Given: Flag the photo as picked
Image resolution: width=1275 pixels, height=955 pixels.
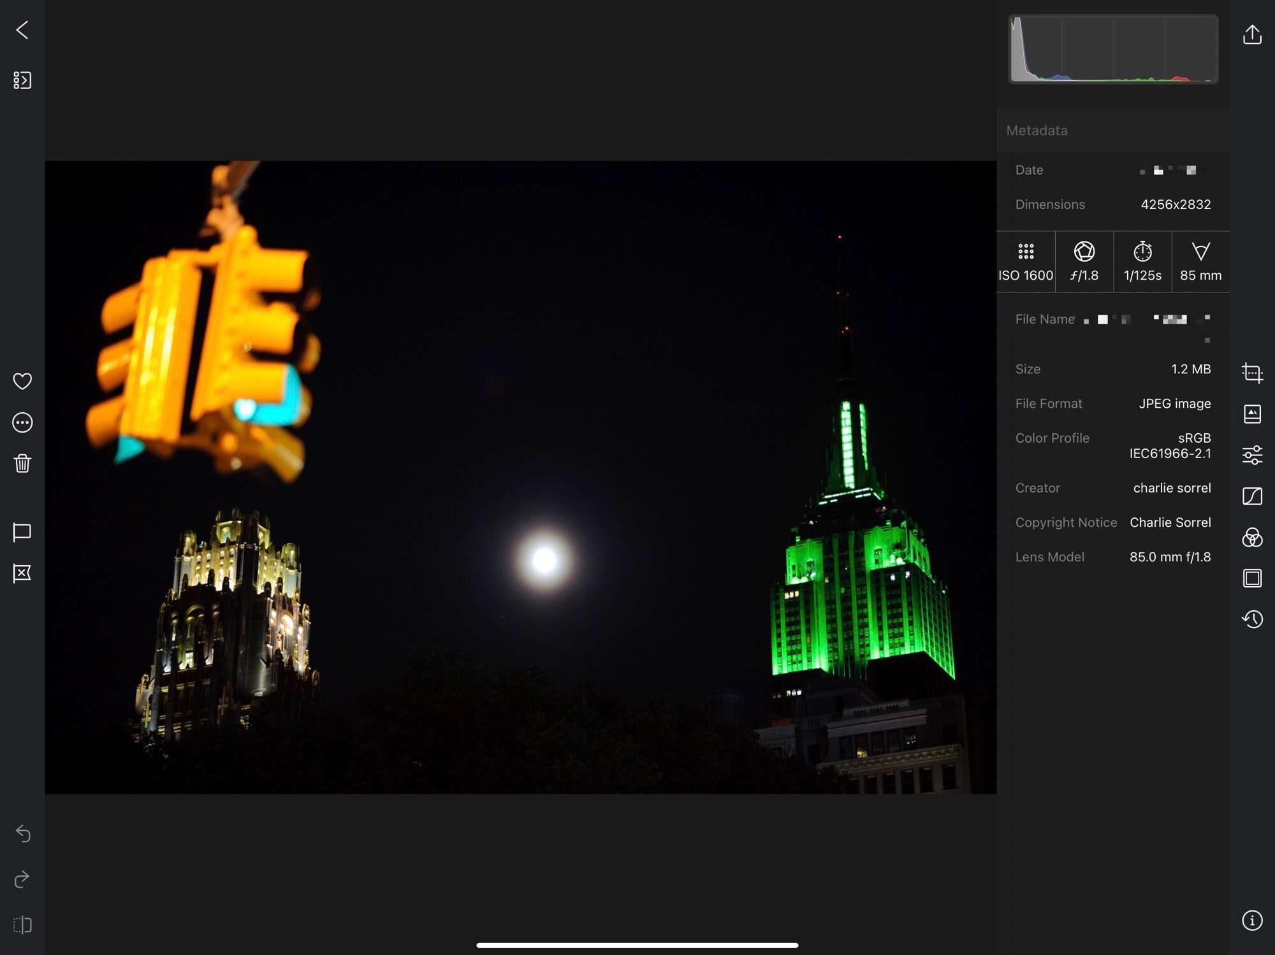Looking at the screenshot, I should pos(22,533).
